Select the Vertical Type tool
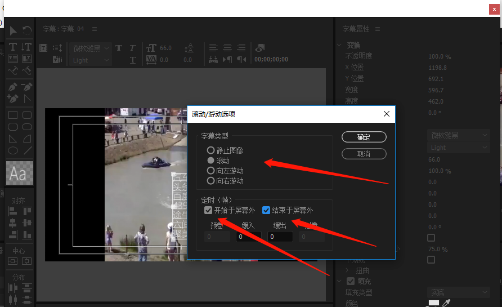Screen dimensions: 502x307 point(26,47)
